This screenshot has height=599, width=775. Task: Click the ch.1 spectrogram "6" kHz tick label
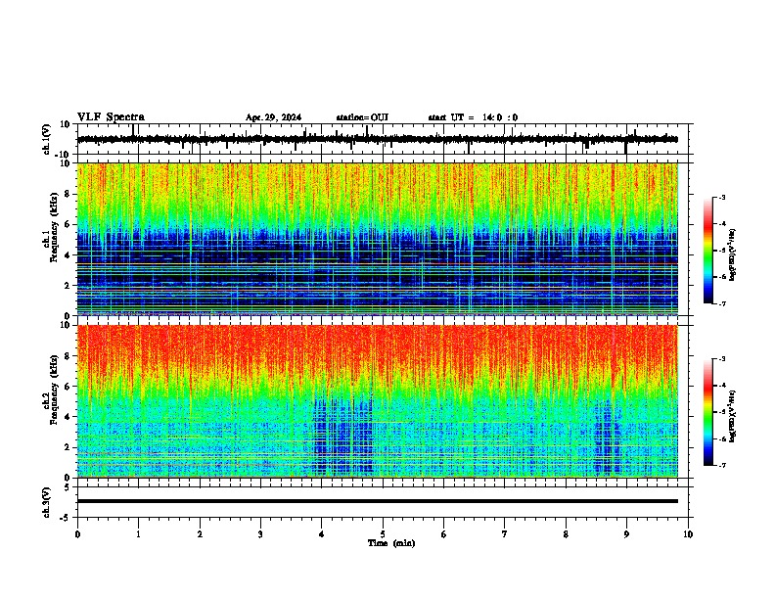(x=68, y=224)
